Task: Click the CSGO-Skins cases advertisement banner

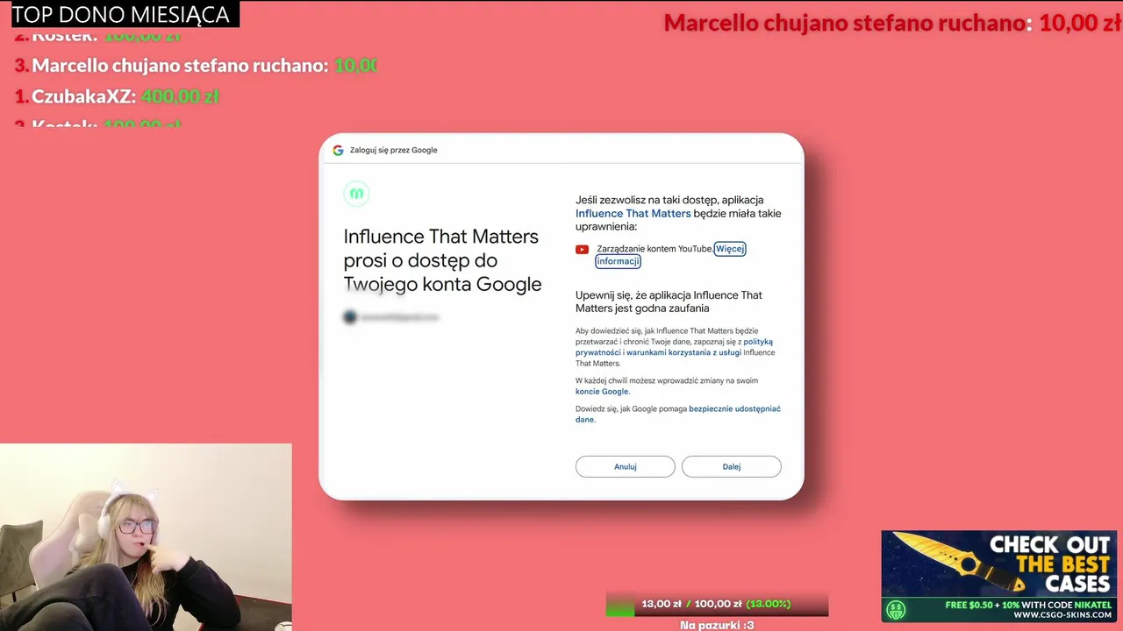Action: coord(999,576)
